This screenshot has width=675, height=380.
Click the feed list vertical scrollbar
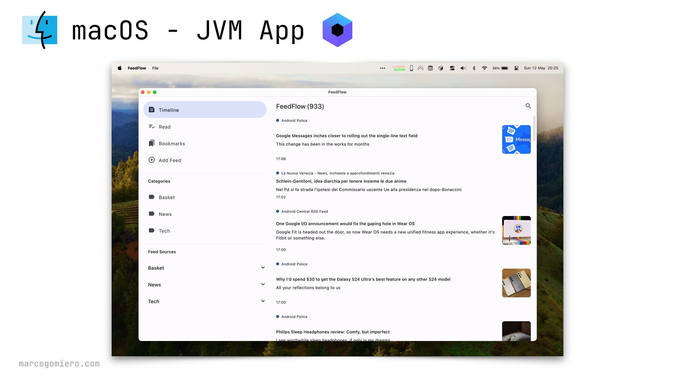[534, 128]
